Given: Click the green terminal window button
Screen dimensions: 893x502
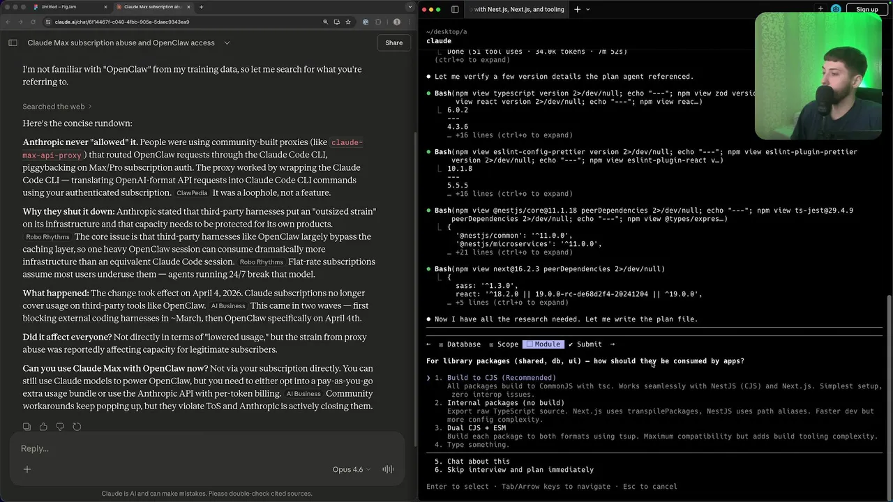Looking at the screenshot, I should (x=438, y=9).
